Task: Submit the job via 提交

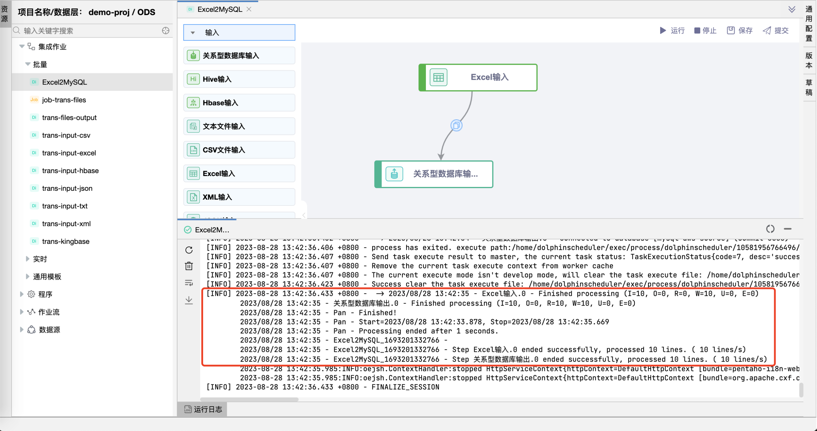Action: [775, 30]
